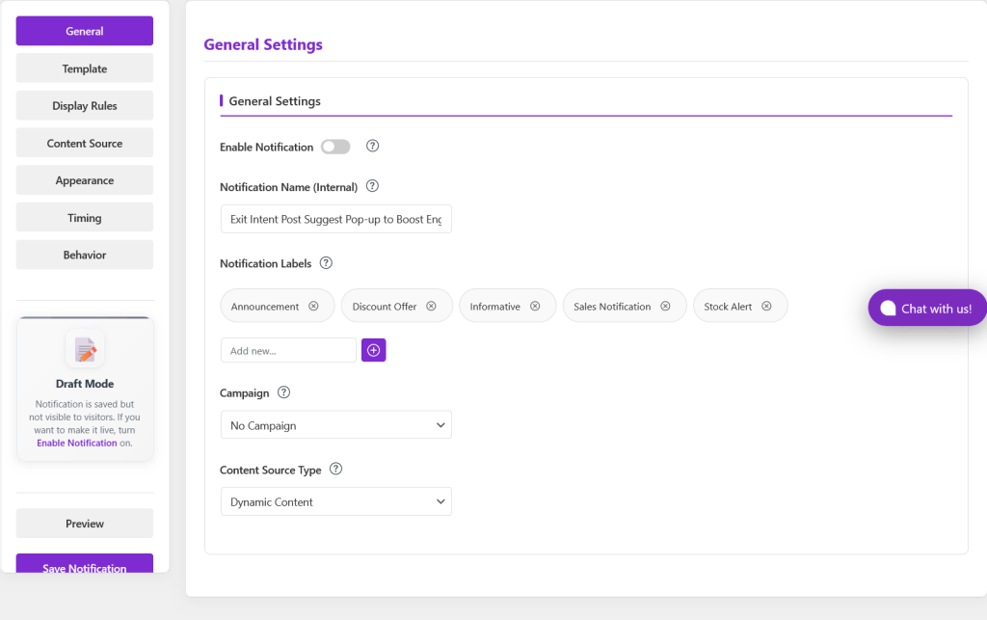This screenshot has width=987, height=620.
Task: Open help for Enable Notification
Action: (373, 146)
